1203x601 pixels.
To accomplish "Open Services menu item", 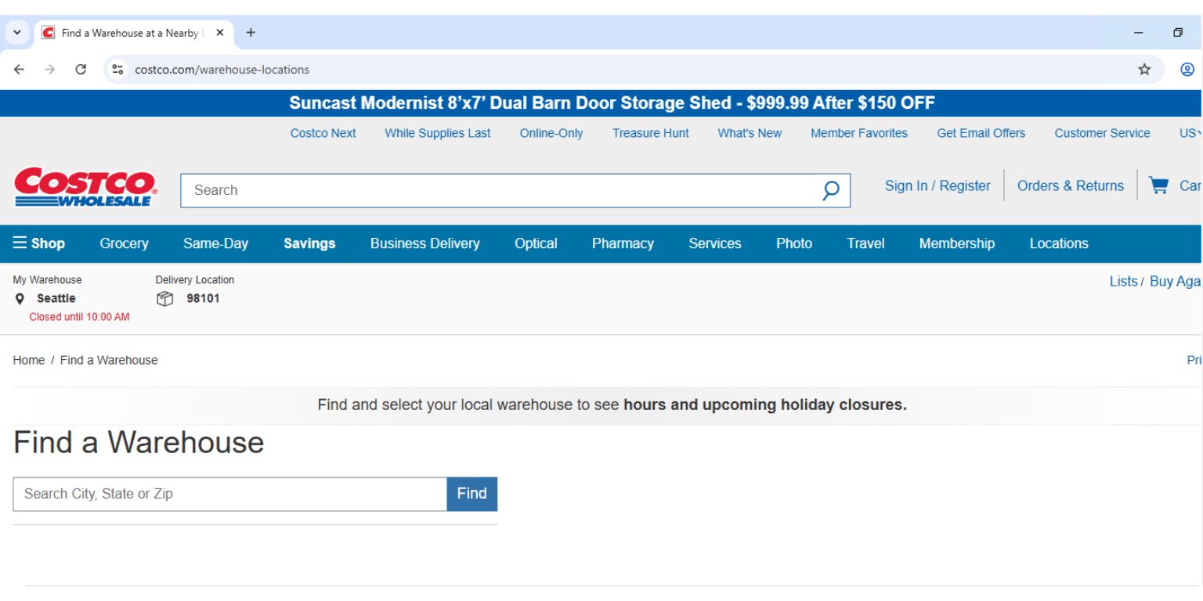I will (x=715, y=243).
